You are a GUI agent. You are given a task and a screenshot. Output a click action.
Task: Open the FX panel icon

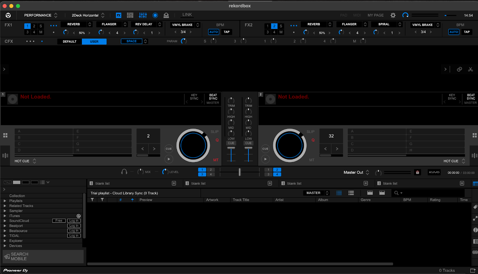pos(119,15)
